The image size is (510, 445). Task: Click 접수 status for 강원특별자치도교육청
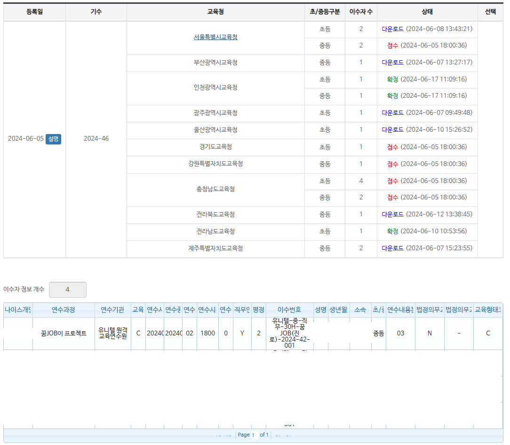(x=392, y=164)
